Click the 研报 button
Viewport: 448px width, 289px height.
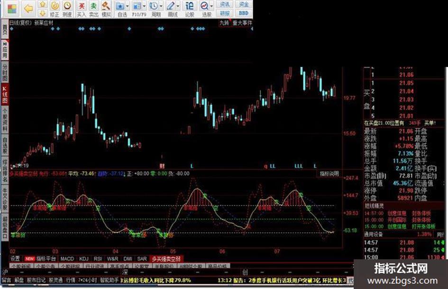point(225,13)
